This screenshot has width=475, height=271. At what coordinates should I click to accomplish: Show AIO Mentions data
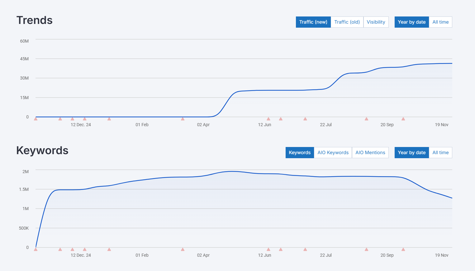point(370,152)
